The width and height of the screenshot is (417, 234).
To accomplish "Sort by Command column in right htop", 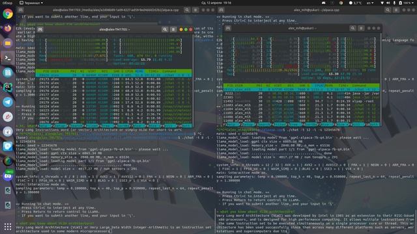I will click(x=359, y=85).
